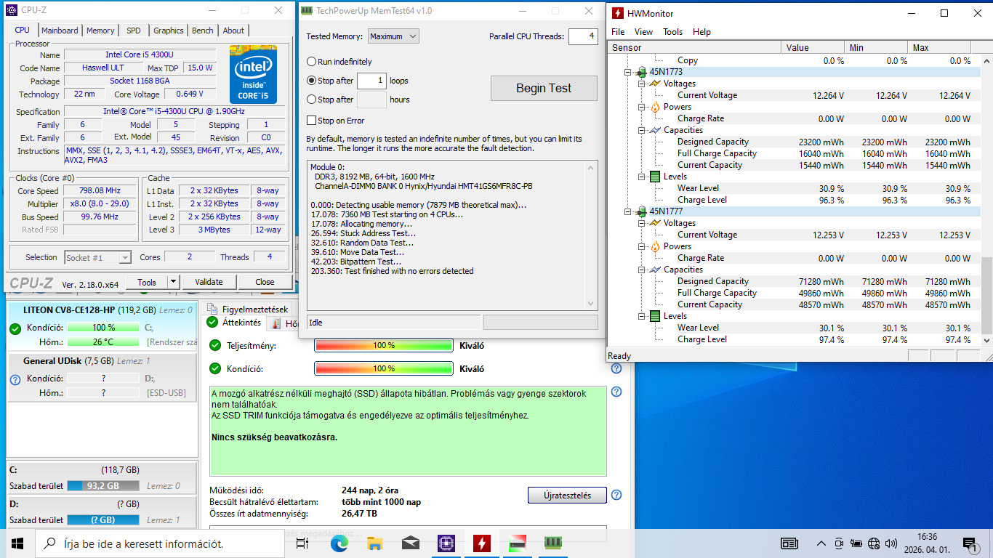Click the green check icon for LITEON disk
This screenshot has width=993, height=558.
(15, 329)
